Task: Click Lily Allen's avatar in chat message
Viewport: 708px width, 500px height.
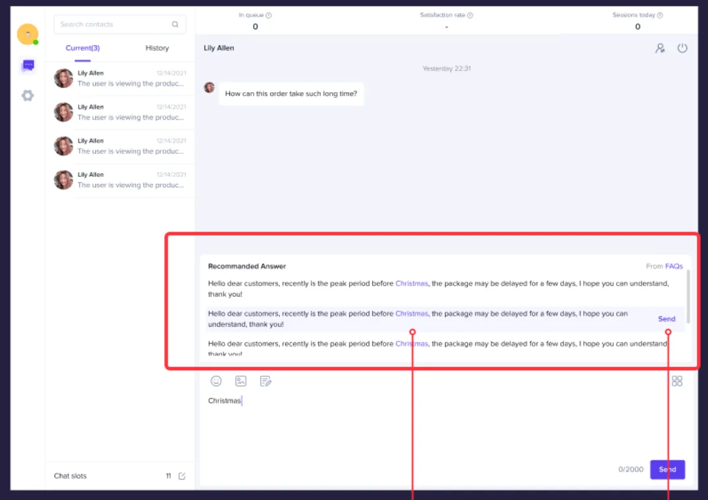Action: (209, 87)
